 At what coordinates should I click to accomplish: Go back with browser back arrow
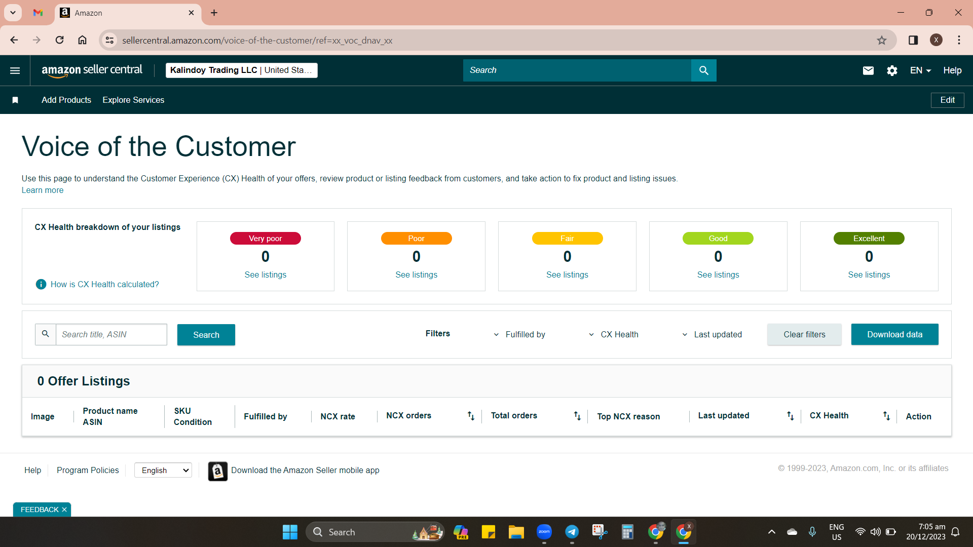click(14, 40)
